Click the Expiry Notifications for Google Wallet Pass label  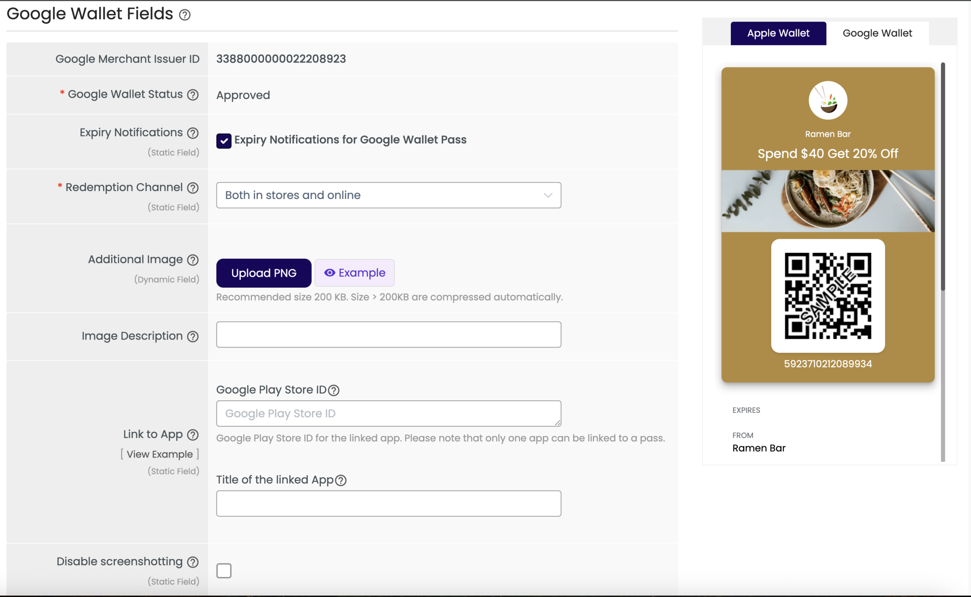tap(350, 140)
